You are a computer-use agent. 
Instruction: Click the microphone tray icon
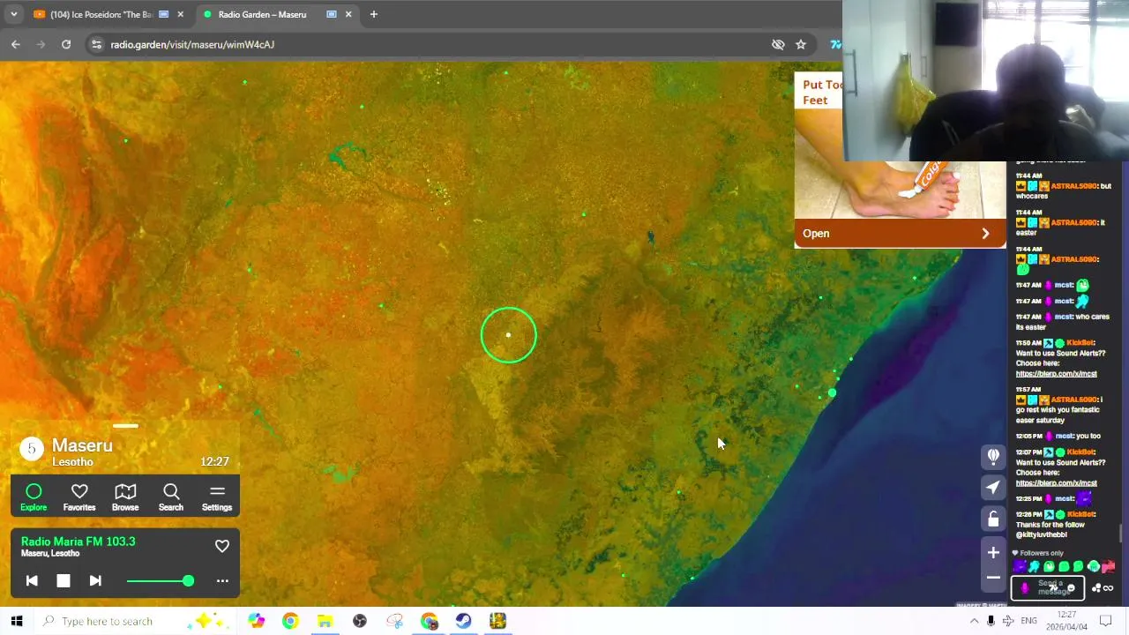(x=991, y=621)
